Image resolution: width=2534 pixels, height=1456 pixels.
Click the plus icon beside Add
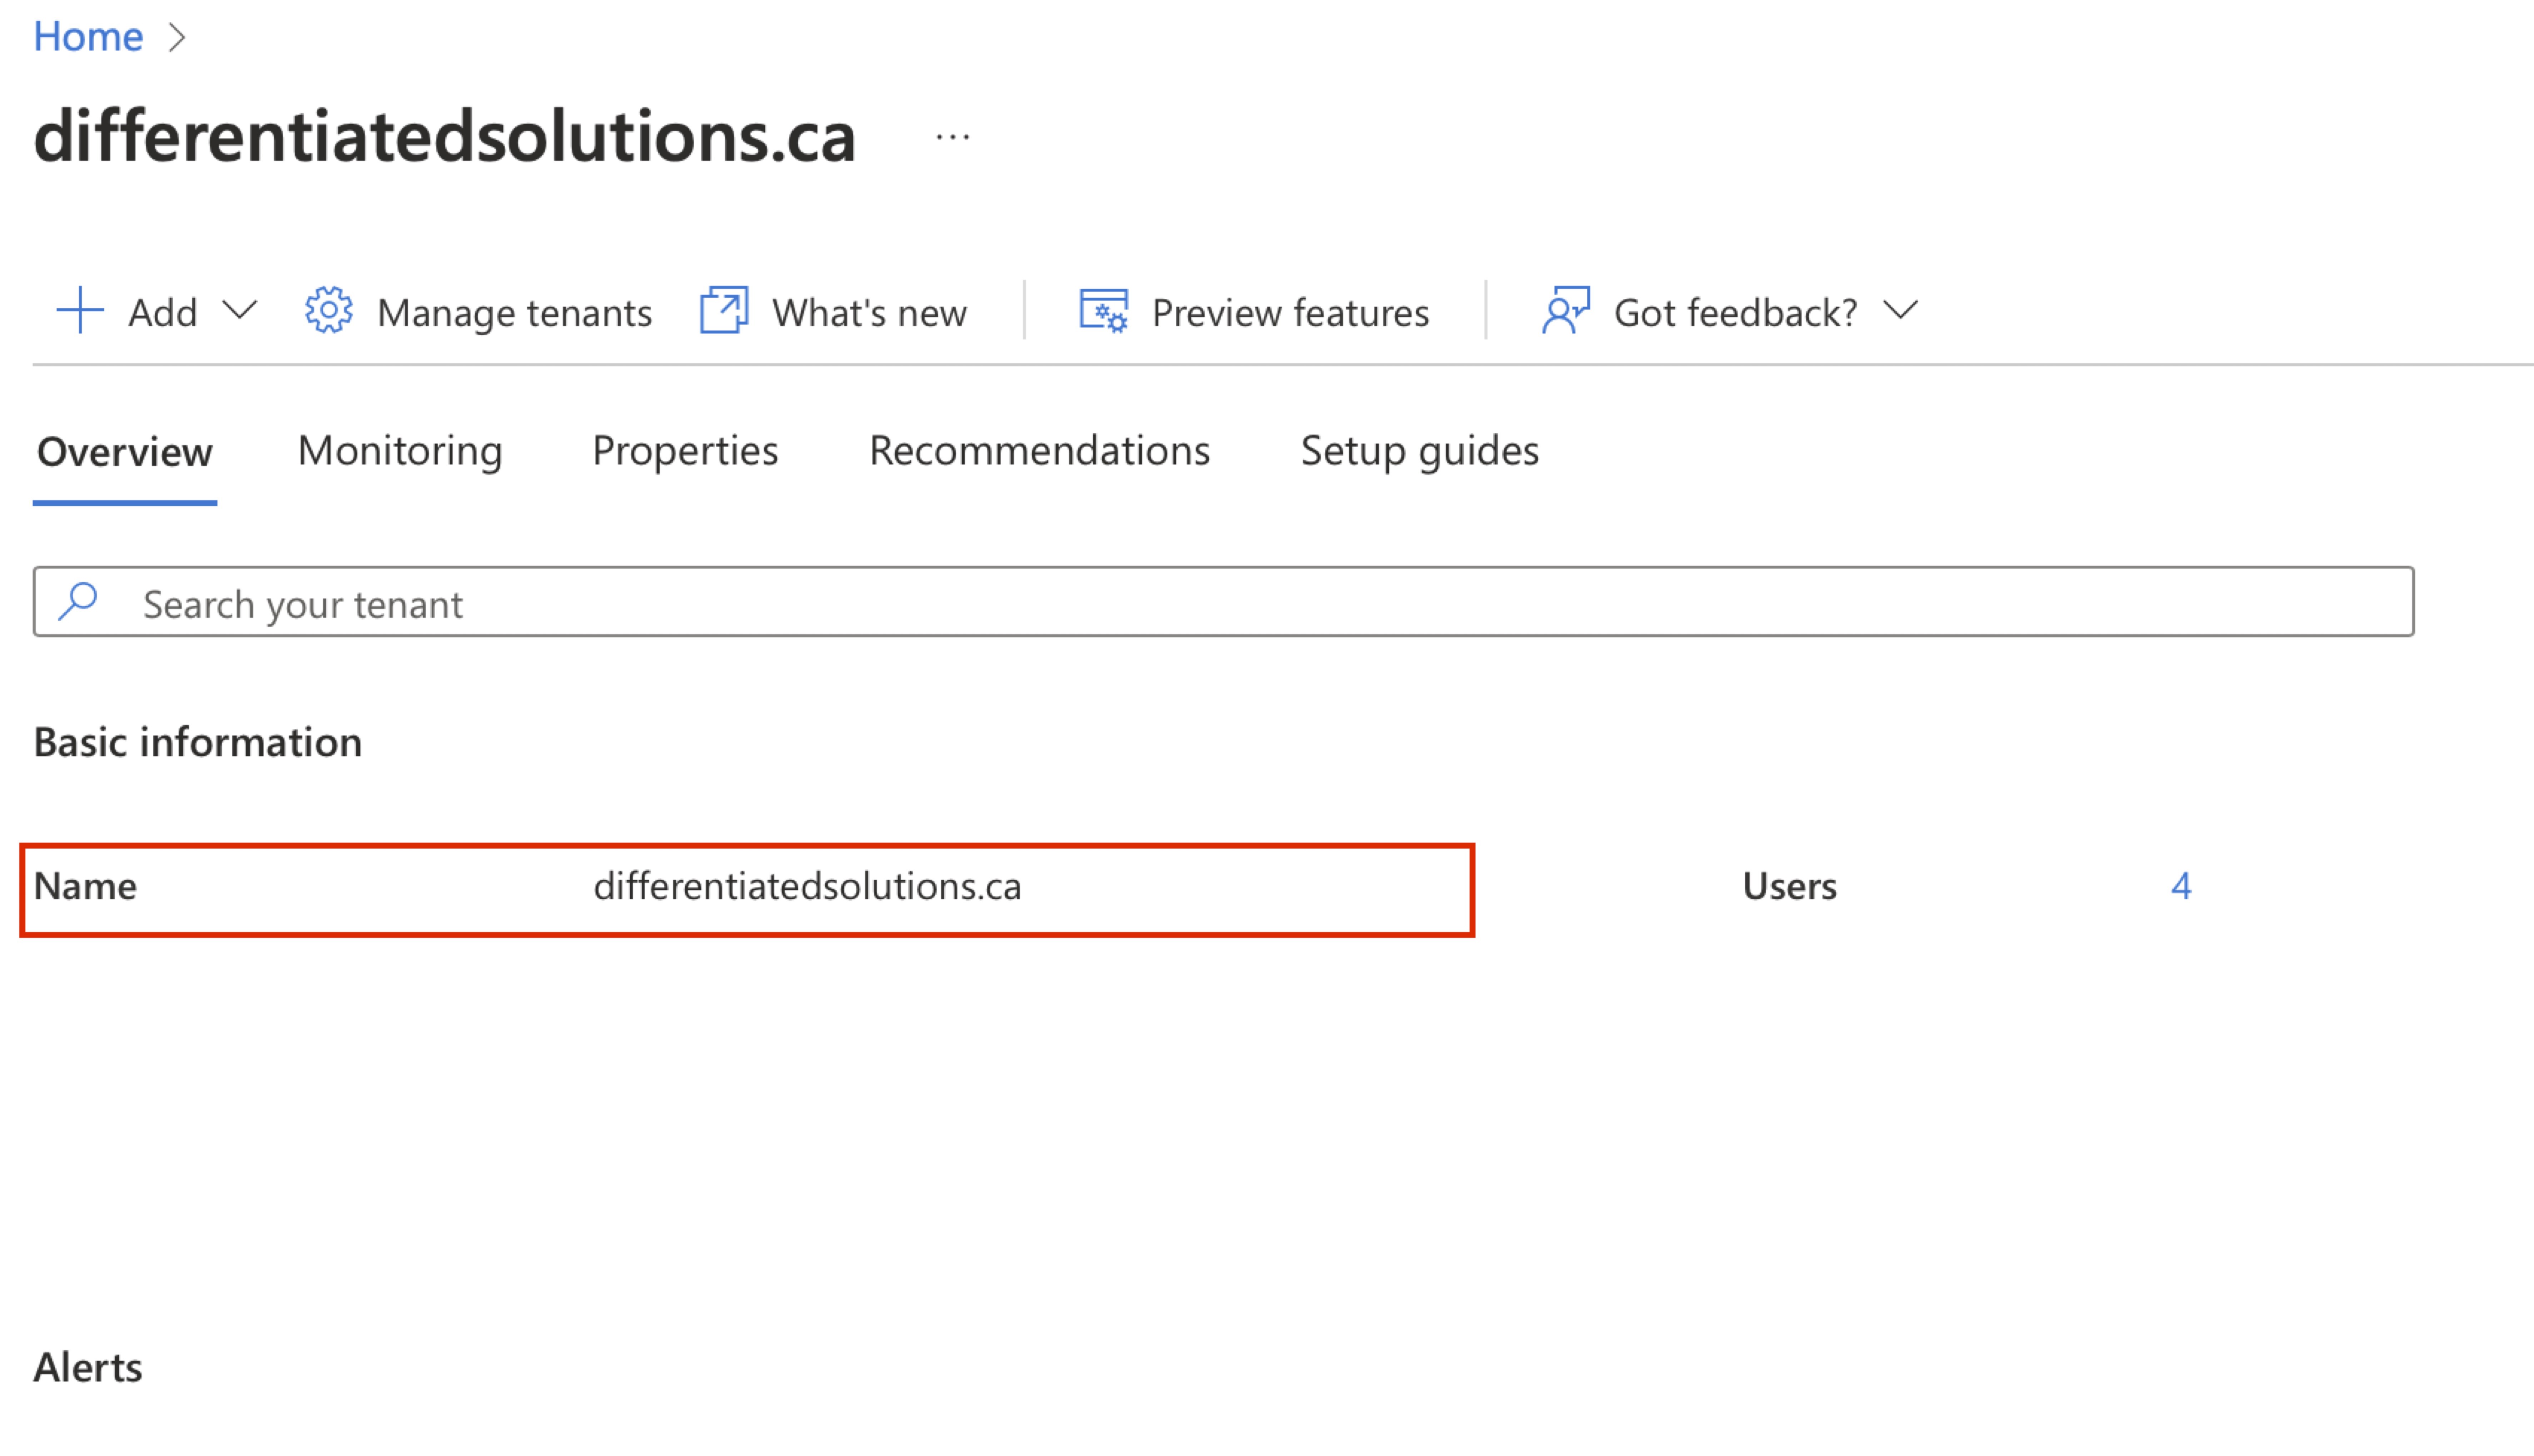coord(80,311)
